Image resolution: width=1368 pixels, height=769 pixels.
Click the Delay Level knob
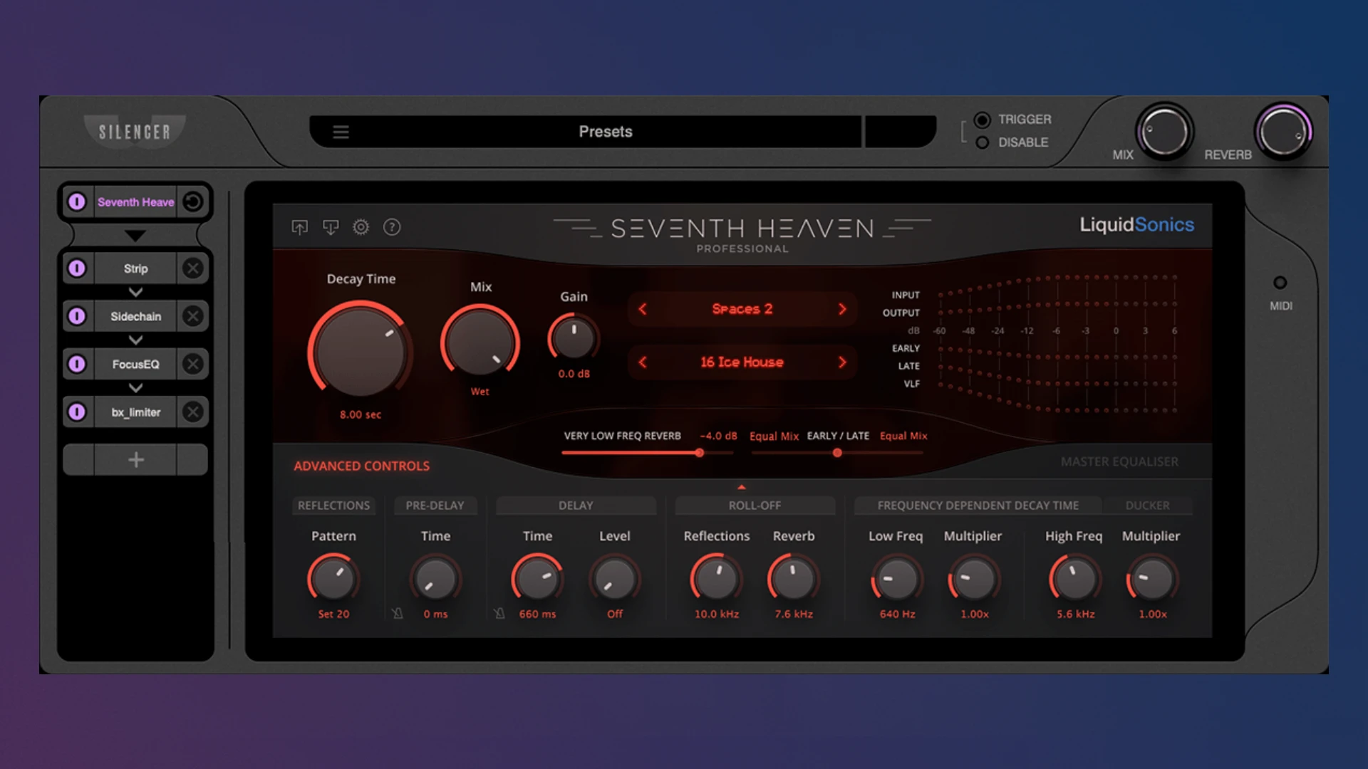[x=614, y=578]
